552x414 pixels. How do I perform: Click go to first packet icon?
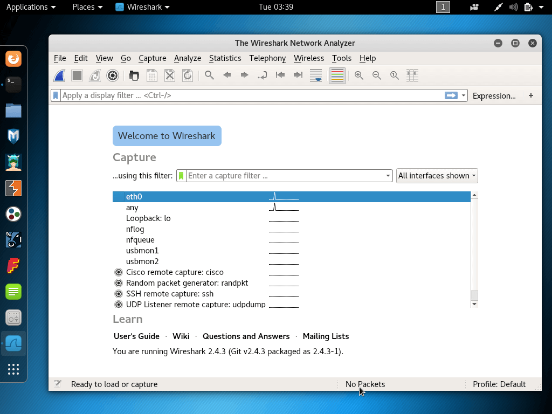point(280,75)
